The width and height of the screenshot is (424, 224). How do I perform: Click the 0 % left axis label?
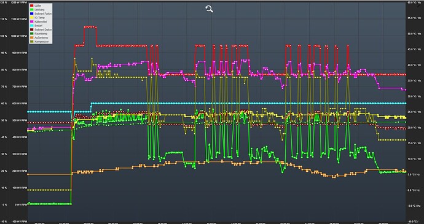(4, 204)
